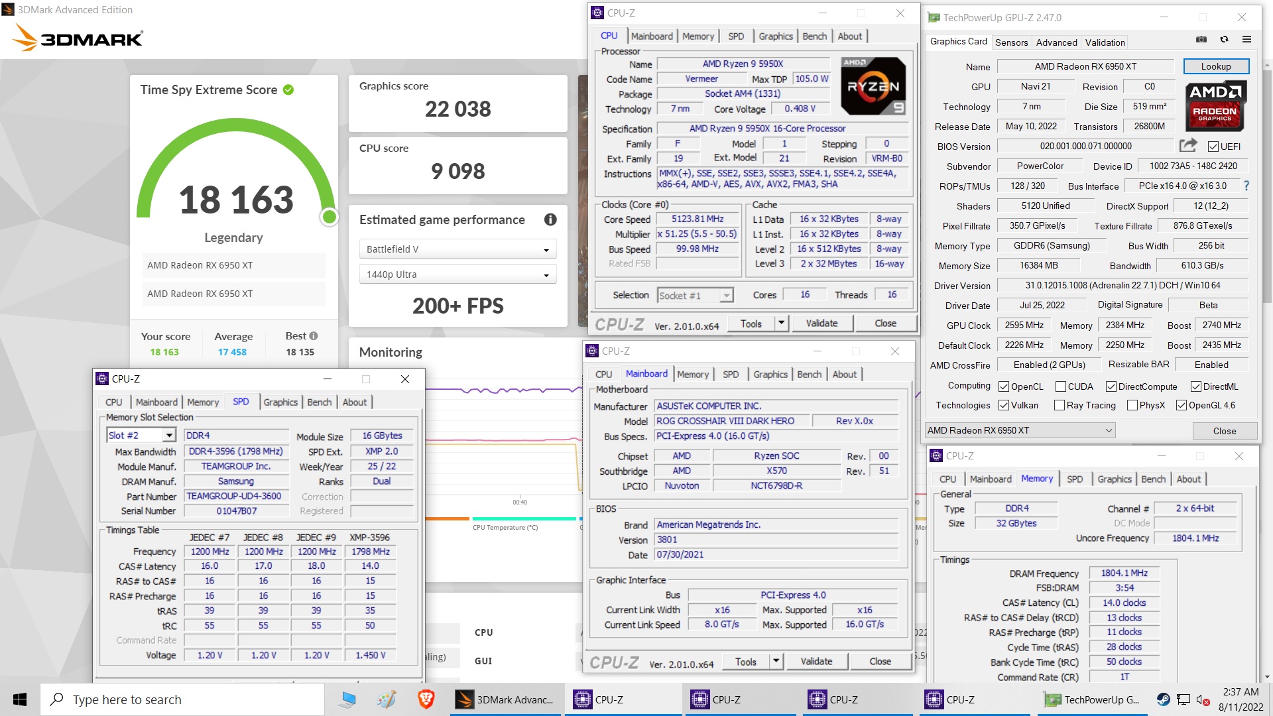This screenshot has width=1273, height=716.
Task: Click the AMD Radeon Graphics logo in GPU-Z
Action: [x=1215, y=105]
